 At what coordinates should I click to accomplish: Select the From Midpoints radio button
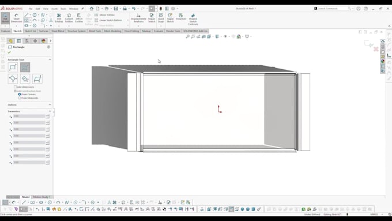tap(20, 98)
